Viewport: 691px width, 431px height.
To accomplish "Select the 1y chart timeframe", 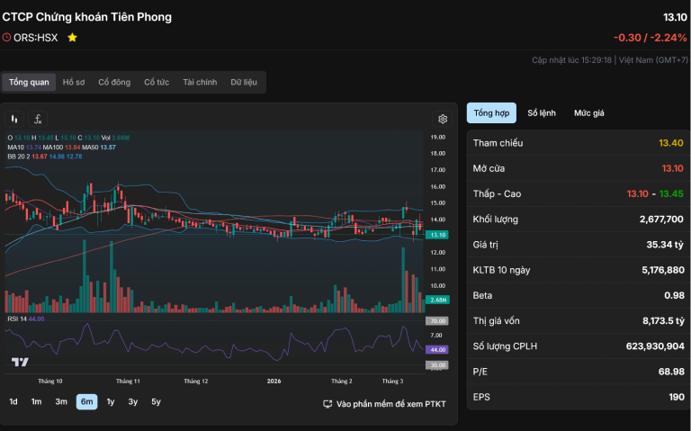I will (x=111, y=401).
